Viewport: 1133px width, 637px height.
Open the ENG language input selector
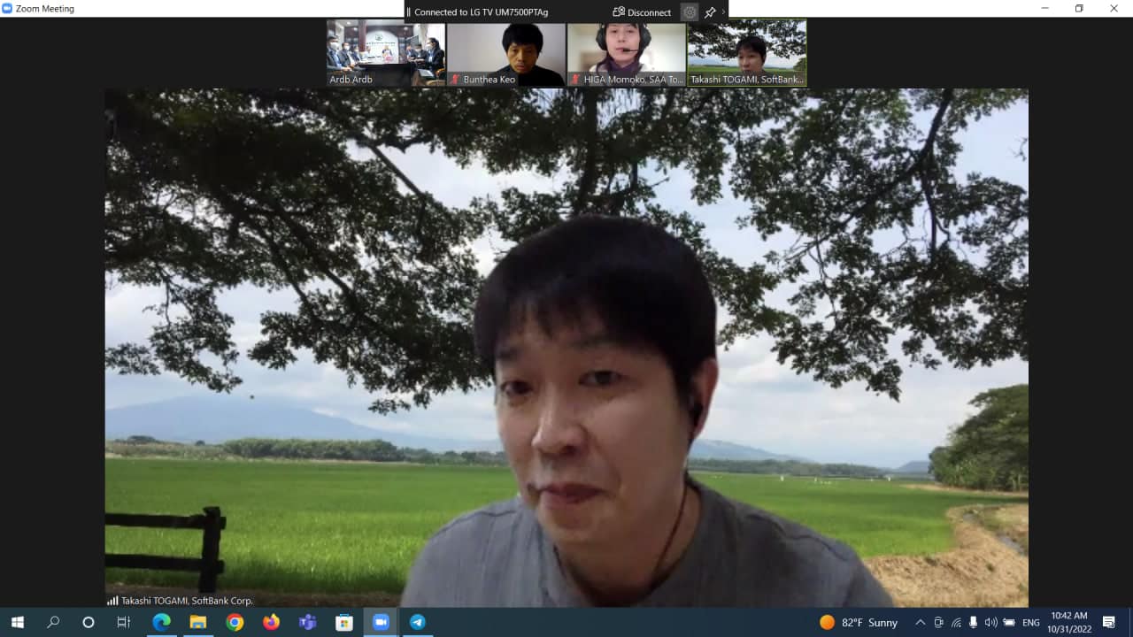coord(1030,622)
